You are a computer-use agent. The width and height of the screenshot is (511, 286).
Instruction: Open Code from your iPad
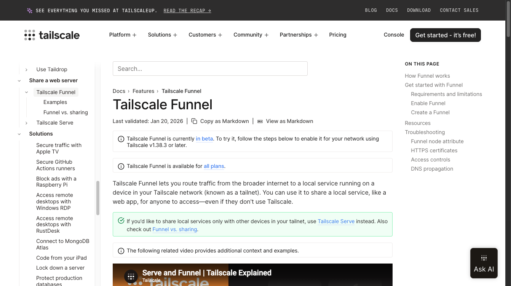pyautogui.click(x=61, y=258)
